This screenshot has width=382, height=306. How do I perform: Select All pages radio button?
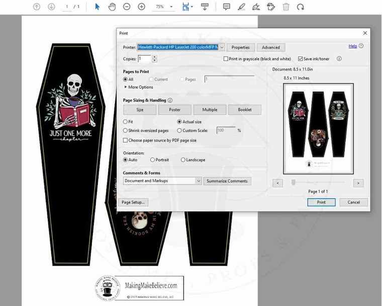click(x=125, y=80)
